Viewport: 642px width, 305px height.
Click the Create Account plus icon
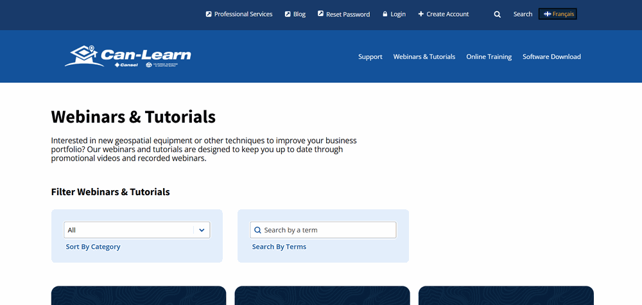point(421,14)
